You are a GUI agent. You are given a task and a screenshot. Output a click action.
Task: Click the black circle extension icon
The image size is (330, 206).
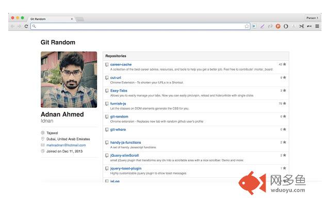point(286,26)
